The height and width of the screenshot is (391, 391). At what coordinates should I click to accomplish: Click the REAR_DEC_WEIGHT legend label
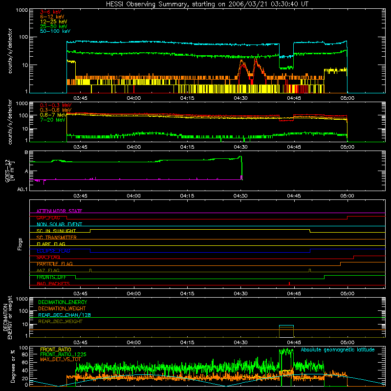tap(60, 322)
